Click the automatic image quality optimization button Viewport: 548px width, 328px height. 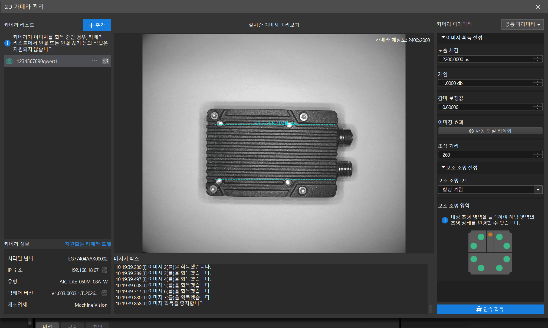490,131
